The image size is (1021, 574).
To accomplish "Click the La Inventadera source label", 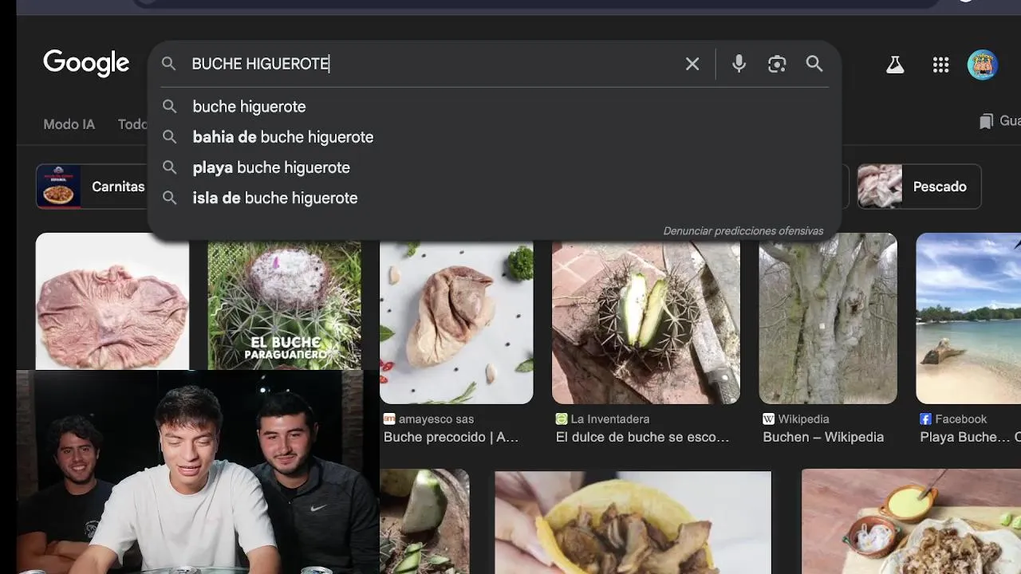I will 610,419.
